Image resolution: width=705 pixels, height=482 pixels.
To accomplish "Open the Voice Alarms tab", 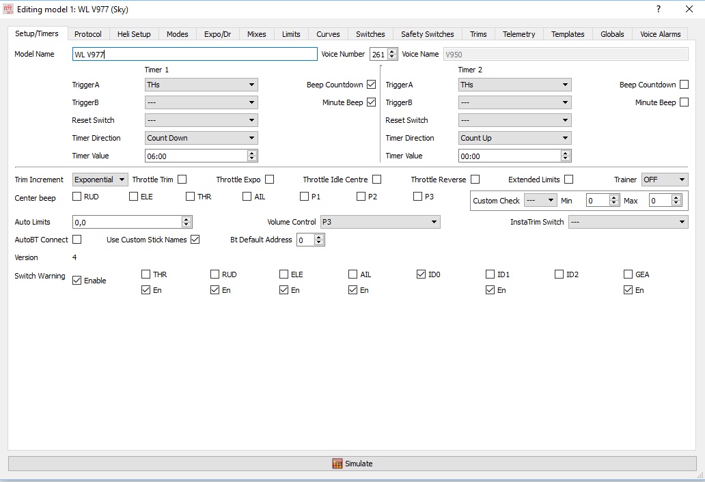I will pyautogui.click(x=660, y=34).
